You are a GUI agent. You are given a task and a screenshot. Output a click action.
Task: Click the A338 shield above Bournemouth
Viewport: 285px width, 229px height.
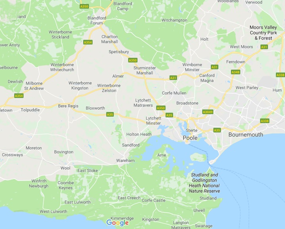[x=264, y=121]
